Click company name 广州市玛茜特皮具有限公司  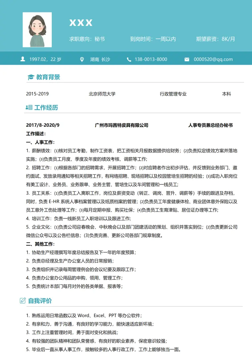(x=122, y=125)
